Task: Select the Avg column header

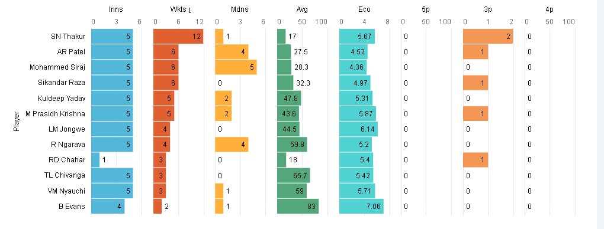Action: [303, 10]
